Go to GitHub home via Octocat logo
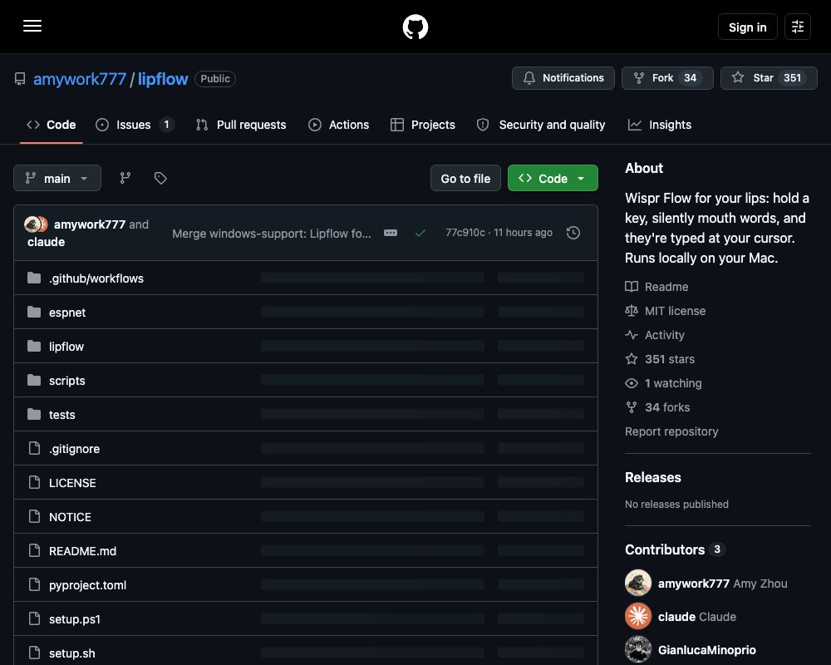The width and height of the screenshot is (831, 665). (x=415, y=27)
